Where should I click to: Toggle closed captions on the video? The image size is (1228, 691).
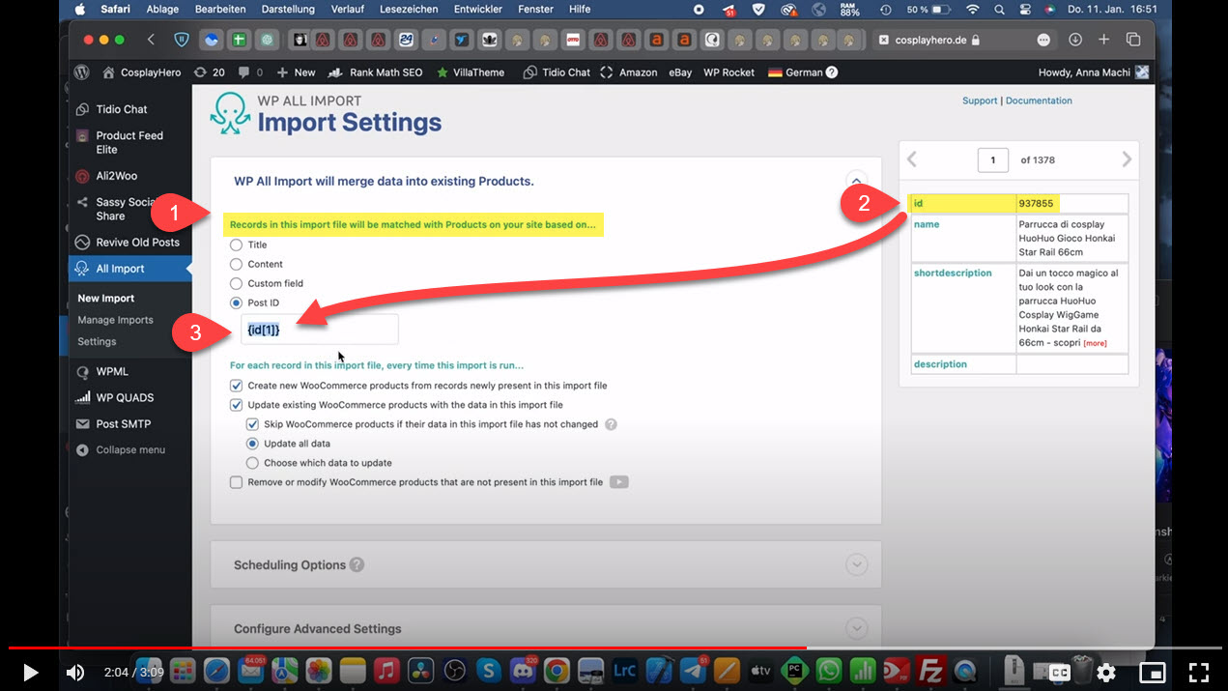coord(1060,673)
